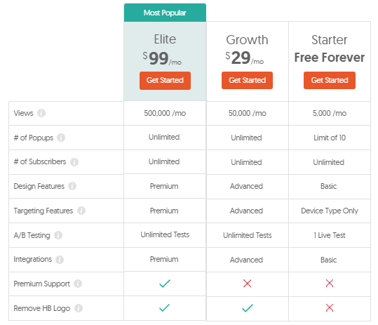The image size is (378, 325).
Task: Click the red X for Starter Premium Support
Action: coord(330,284)
